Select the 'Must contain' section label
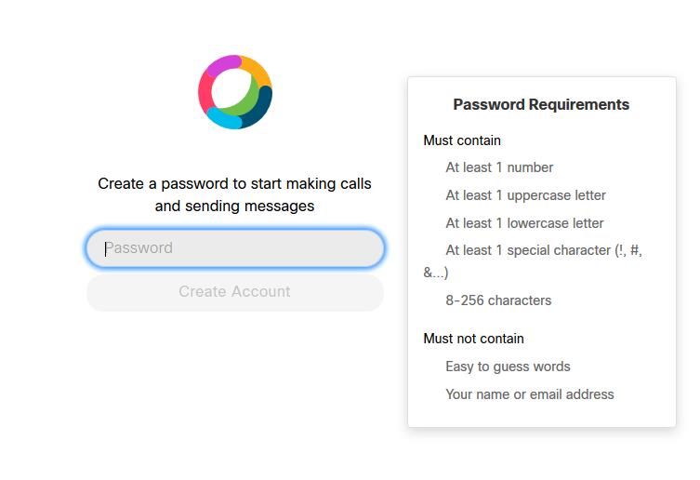 click(462, 140)
